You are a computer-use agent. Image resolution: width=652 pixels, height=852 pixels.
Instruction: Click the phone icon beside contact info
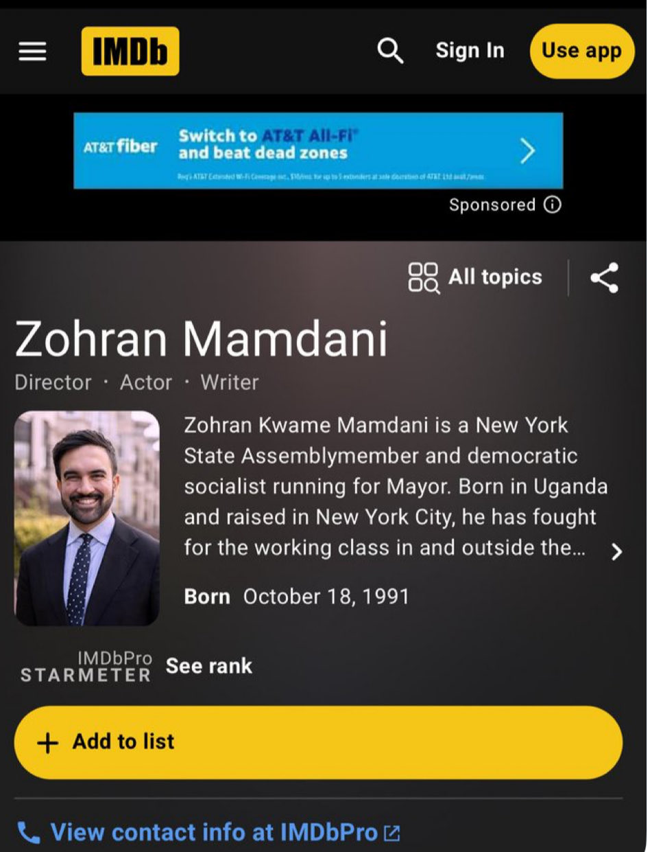click(29, 833)
